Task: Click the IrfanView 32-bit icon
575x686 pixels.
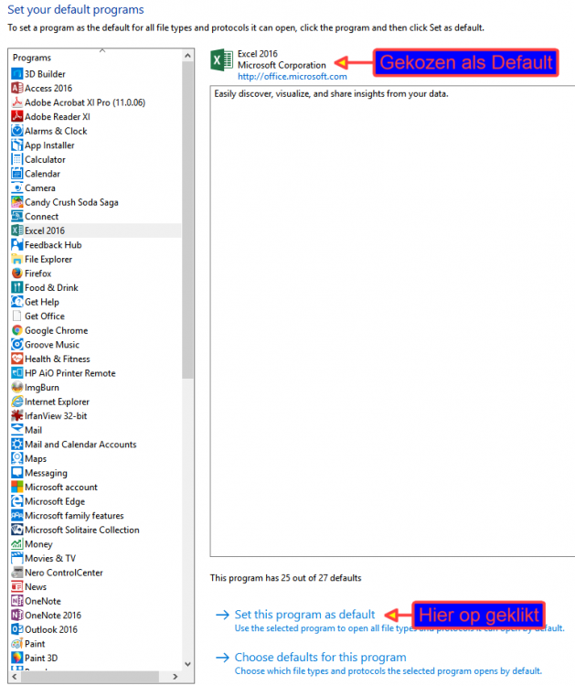Action: [x=17, y=415]
